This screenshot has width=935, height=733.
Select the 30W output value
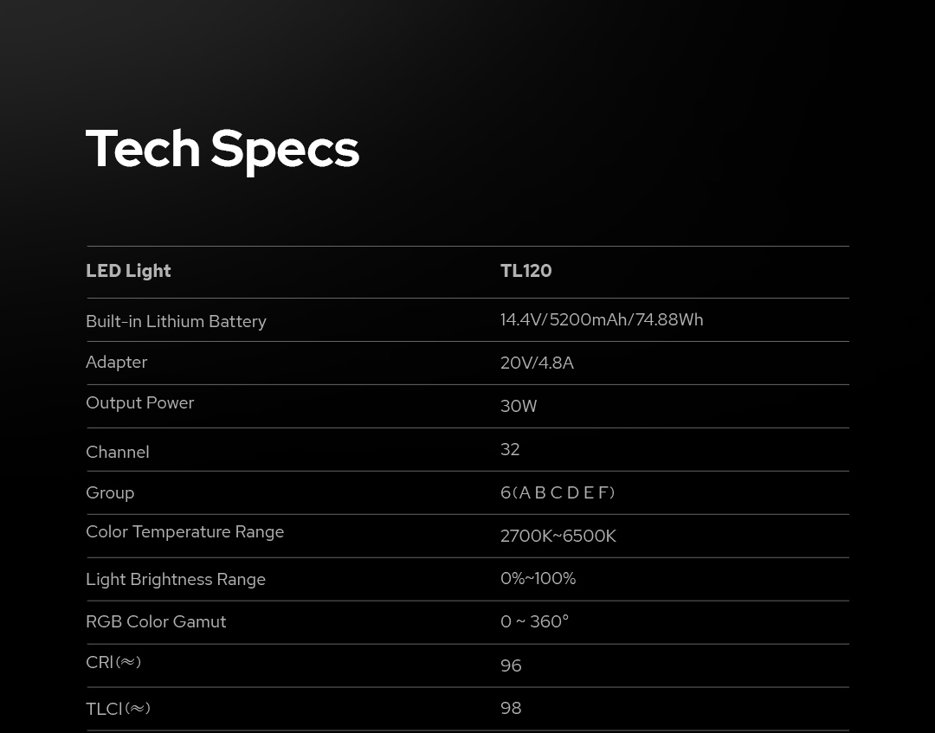[519, 406]
